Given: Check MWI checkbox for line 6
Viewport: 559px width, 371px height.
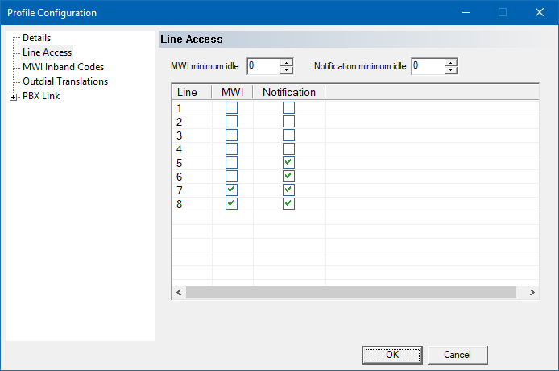Looking at the screenshot, I should [x=232, y=177].
